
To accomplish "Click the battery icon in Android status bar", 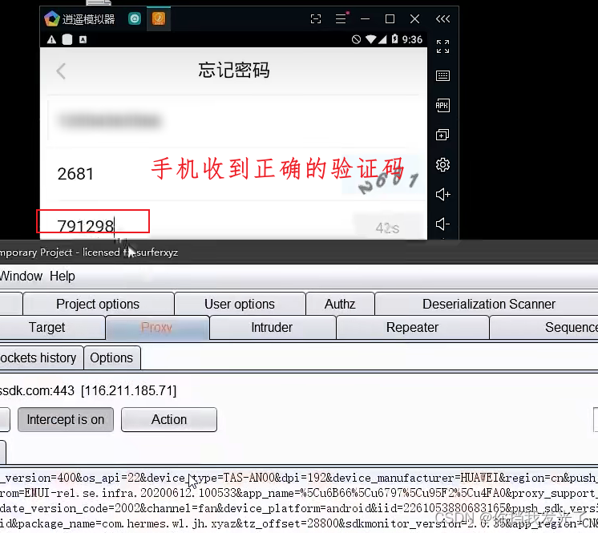I will point(395,39).
